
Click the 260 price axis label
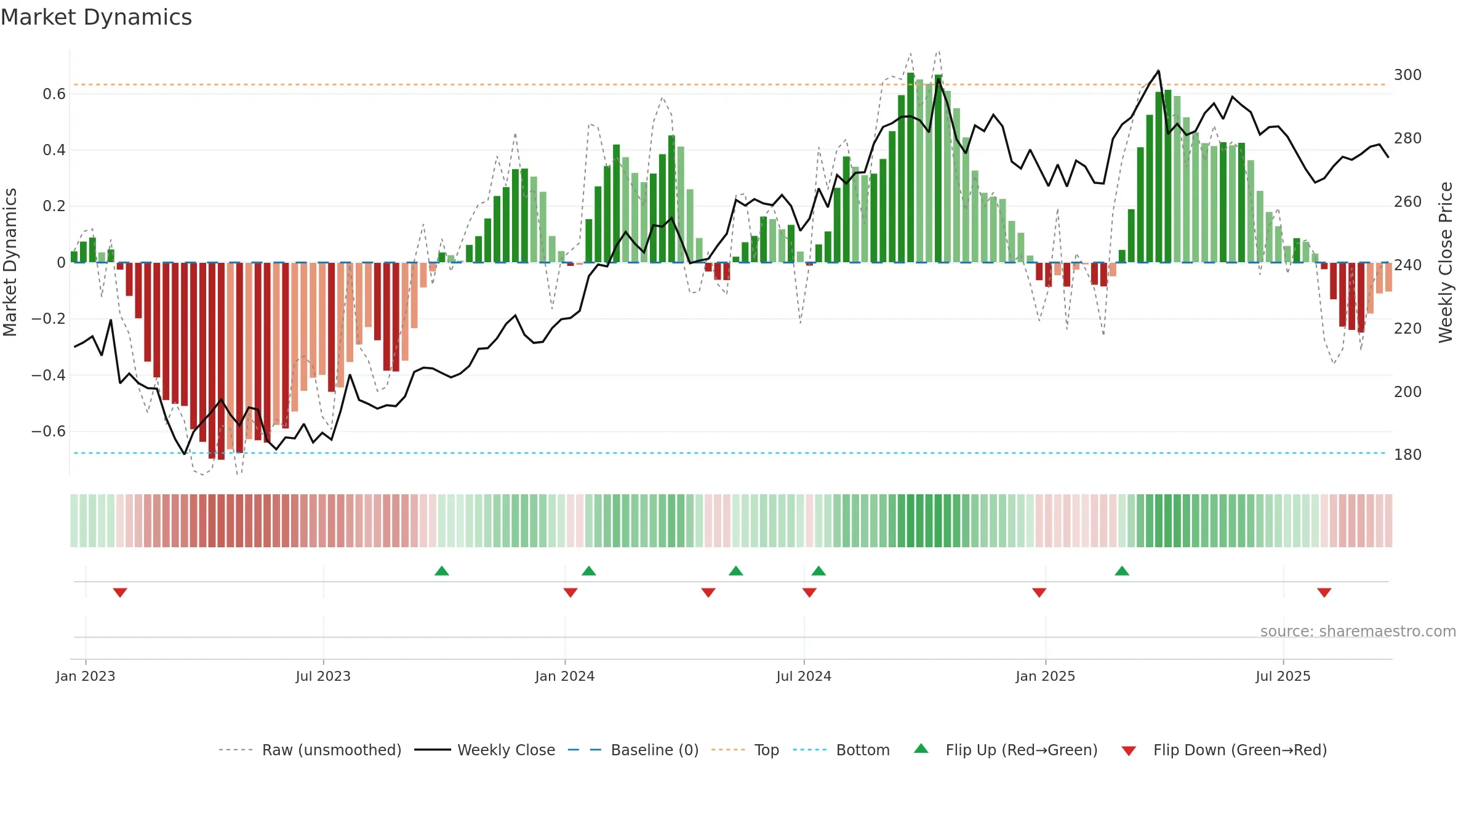[x=1408, y=202]
